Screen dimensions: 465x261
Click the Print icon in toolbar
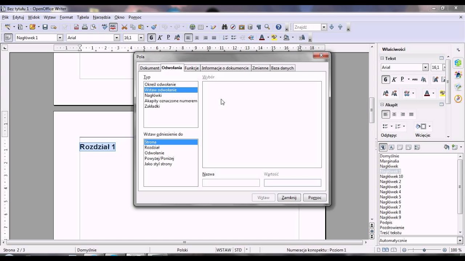(x=85, y=27)
